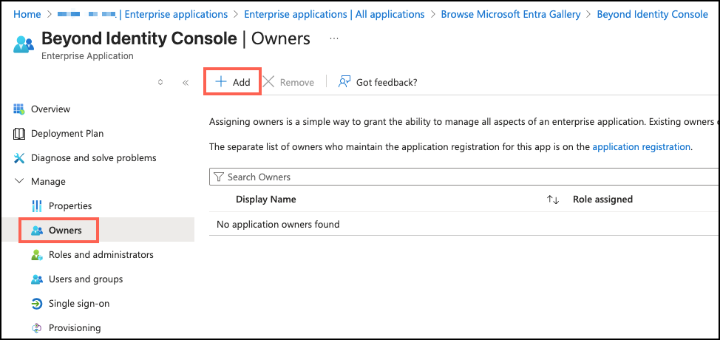
Task: Open the Overview page icon
Action: pyautogui.click(x=18, y=109)
